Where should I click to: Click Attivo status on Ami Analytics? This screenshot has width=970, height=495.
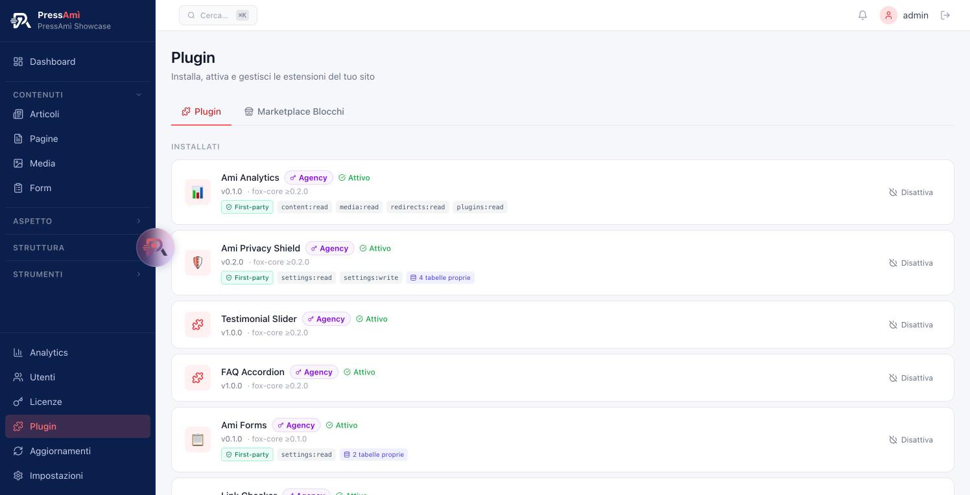pyautogui.click(x=354, y=178)
